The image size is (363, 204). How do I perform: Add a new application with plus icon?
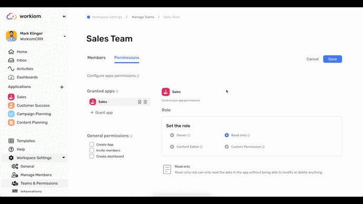click(62, 87)
